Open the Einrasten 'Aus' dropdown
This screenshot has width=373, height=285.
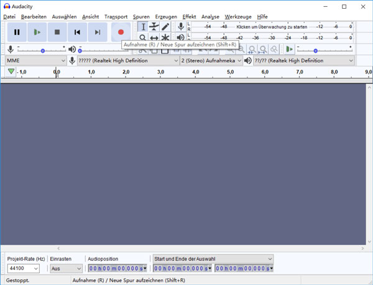click(x=66, y=269)
